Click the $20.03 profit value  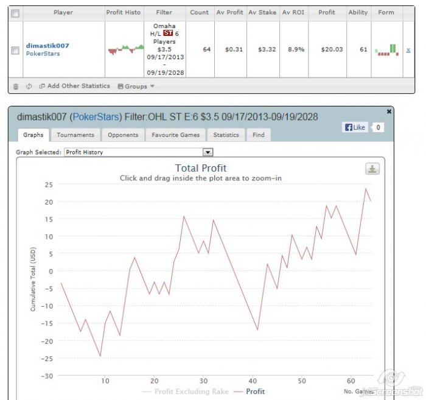[x=332, y=49]
